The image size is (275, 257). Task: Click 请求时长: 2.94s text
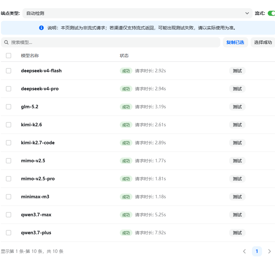point(150,89)
